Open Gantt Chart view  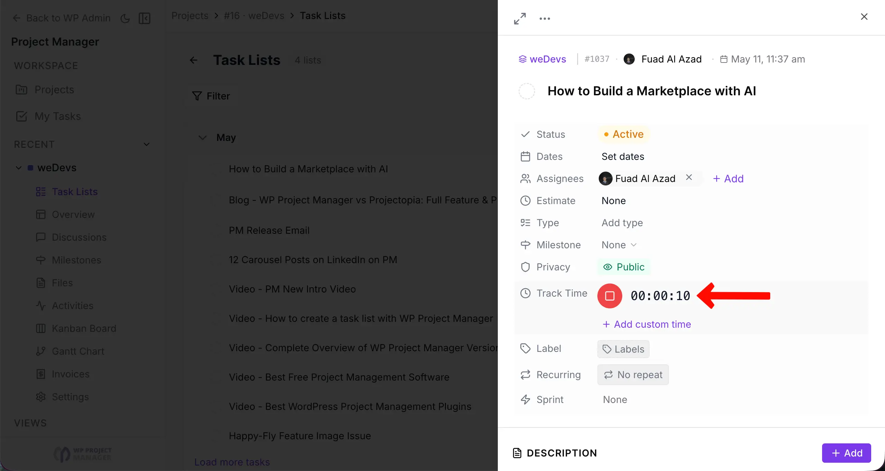click(70, 351)
